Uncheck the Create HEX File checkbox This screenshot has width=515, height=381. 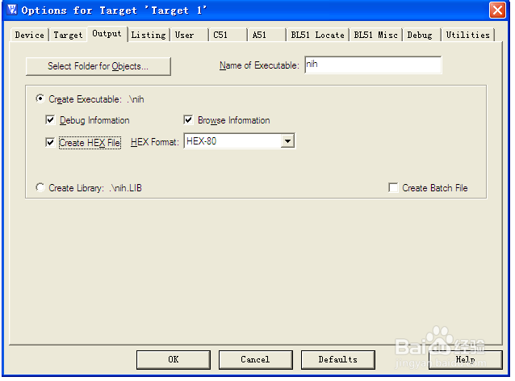pyautogui.click(x=50, y=142)
